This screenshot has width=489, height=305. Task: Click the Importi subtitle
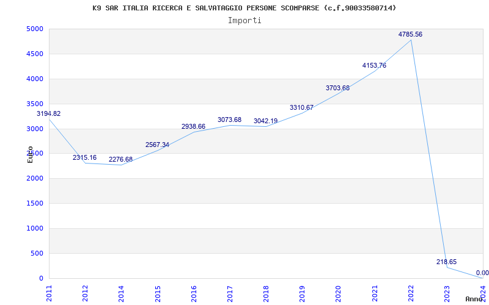[x=244, y=21]
